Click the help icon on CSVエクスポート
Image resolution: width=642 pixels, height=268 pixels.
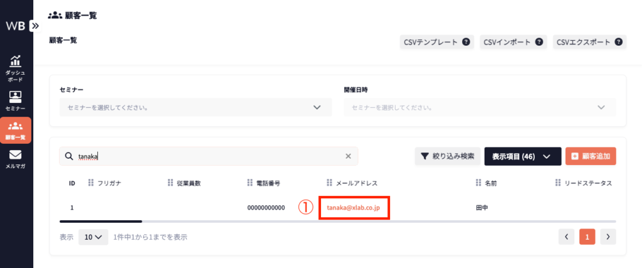pos(618,42)
